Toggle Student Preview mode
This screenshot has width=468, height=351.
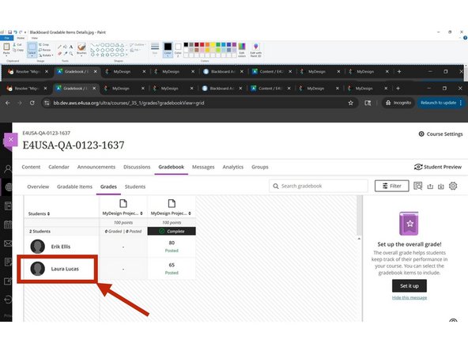(x=438, y=167)
